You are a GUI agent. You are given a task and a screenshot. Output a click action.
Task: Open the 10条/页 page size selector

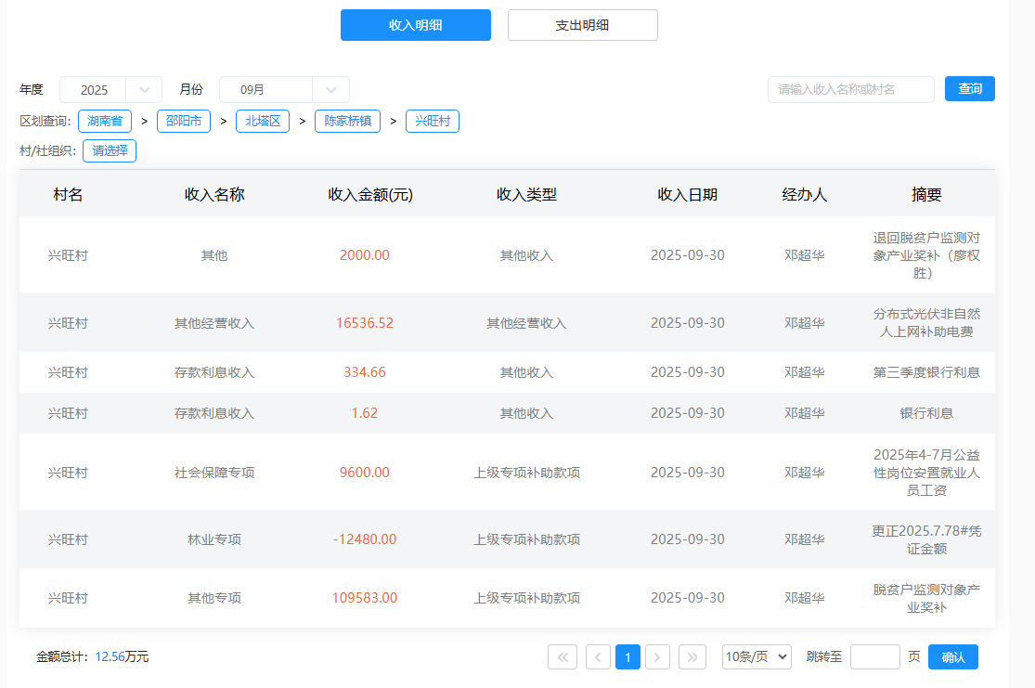coord(757,657)
